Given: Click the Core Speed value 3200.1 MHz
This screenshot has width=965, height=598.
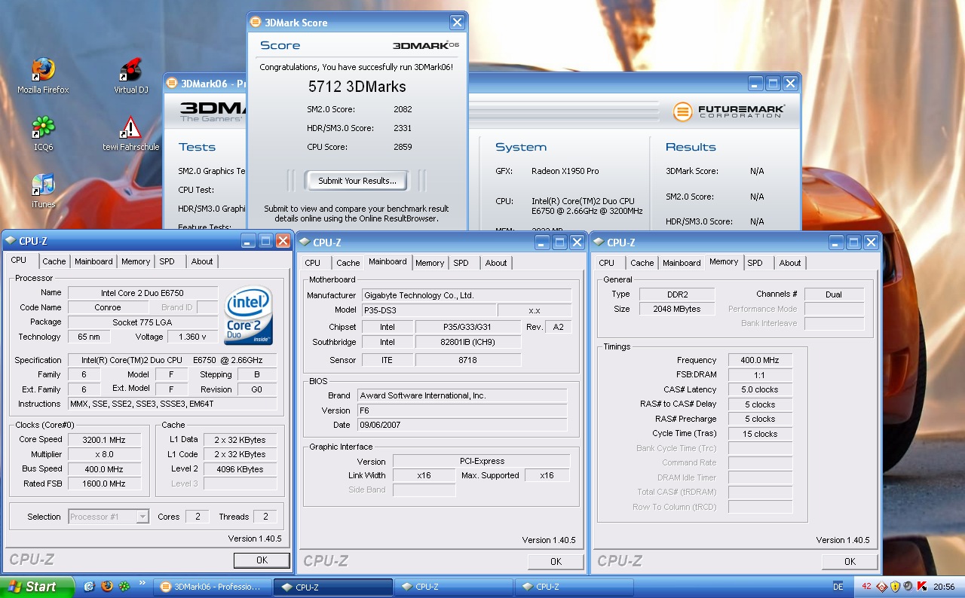Looking at the screenshot, I should 104,439.
